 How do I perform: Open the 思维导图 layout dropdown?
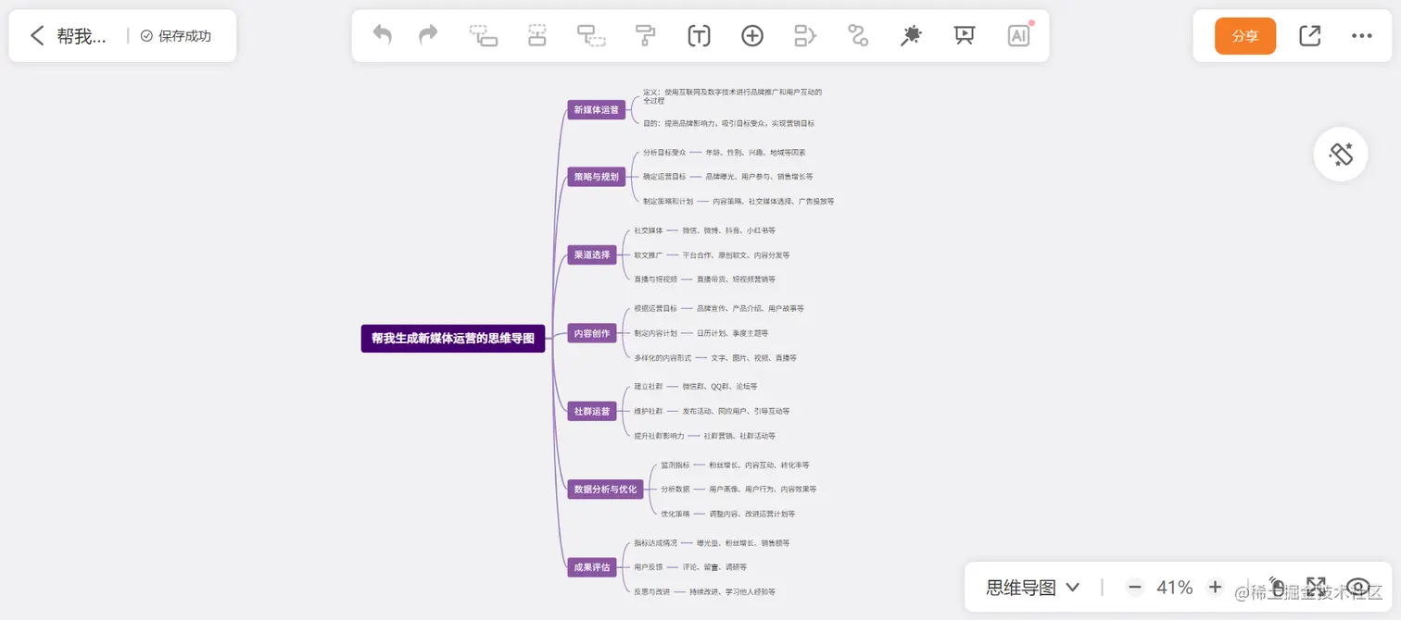[1033, 588]
